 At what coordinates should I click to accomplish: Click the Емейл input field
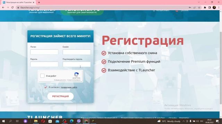[77, 52]
